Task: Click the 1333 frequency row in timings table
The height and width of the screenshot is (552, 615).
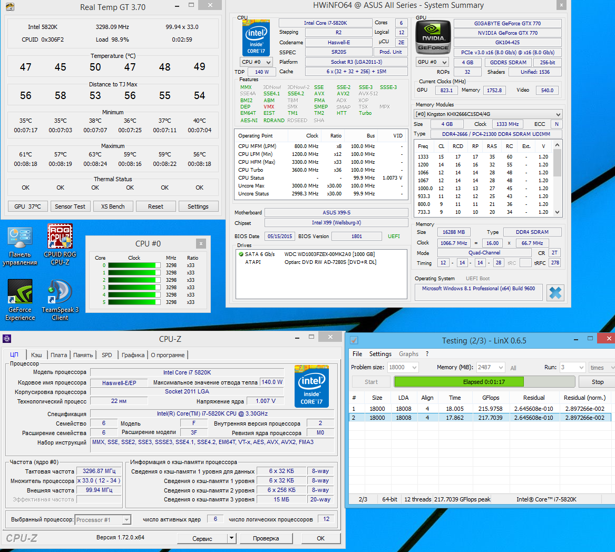Action: tap(483, 157)
